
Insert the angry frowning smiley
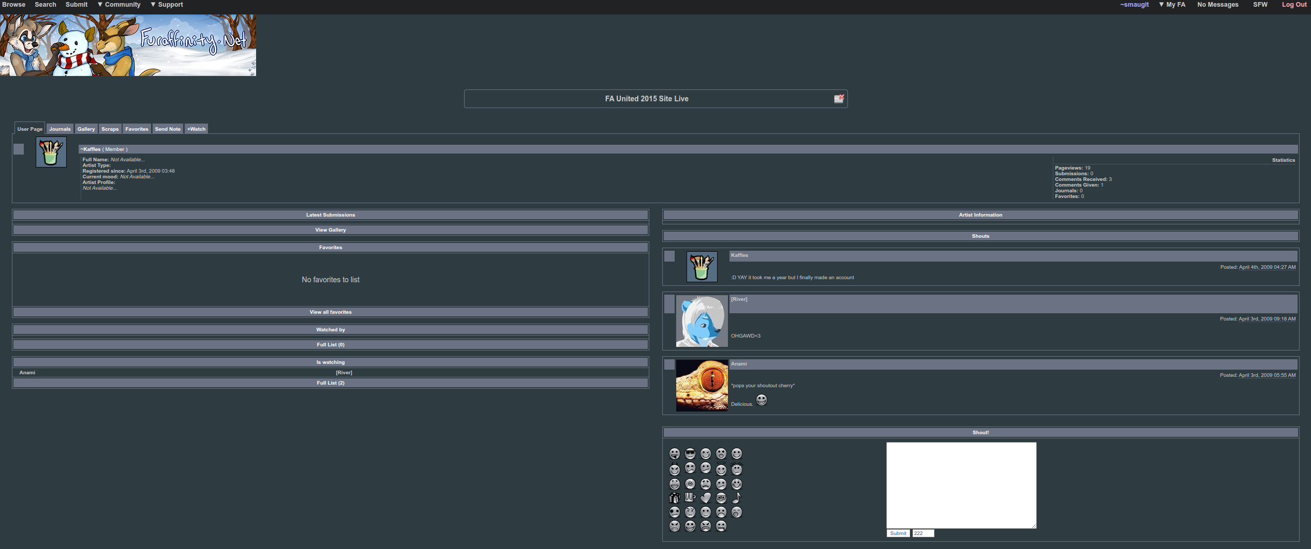706,526
